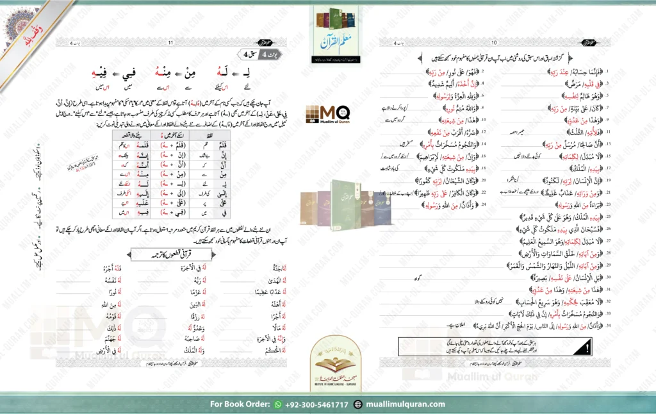Click the globe icon beside the website address
656x414 pixels.
tap(357, 404)
